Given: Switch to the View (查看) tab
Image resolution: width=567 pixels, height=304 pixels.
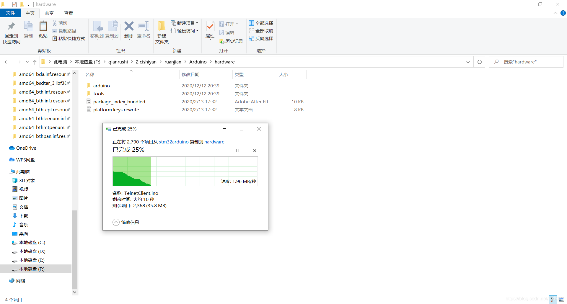Looking at the screenshot, I should [69, 13].
